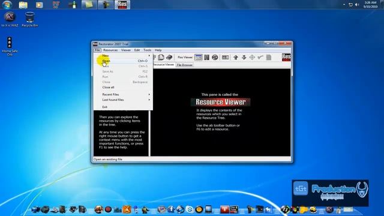The image size is (384, 216).
Task: Click the Windows Start orb
Action: [x=7, y=5]
